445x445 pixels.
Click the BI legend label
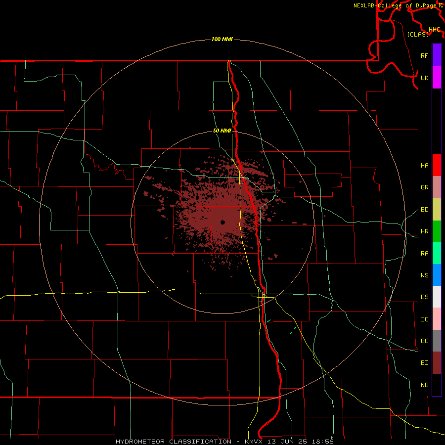(424, 363)
